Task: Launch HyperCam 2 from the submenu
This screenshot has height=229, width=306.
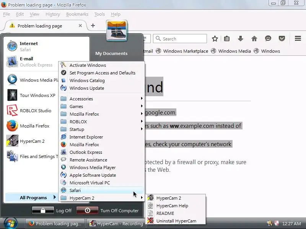Action: (176, 198)
